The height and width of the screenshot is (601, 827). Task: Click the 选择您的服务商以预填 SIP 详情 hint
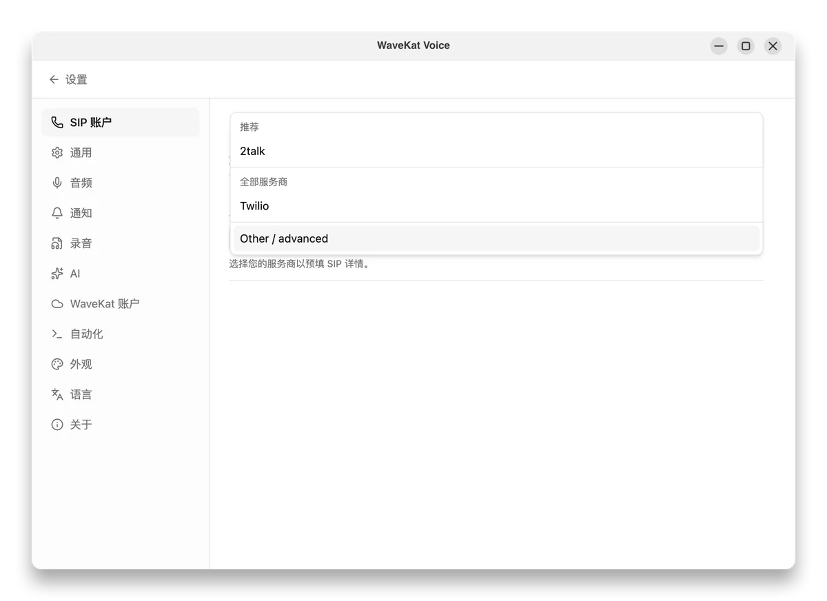300,264
